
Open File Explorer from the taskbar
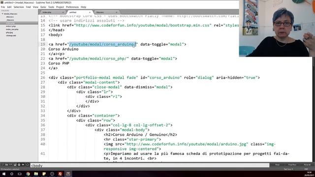[x=36, y=174]
